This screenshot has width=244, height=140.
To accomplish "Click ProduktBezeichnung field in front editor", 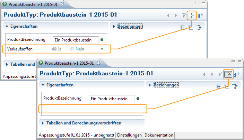I will pos(111,99).
